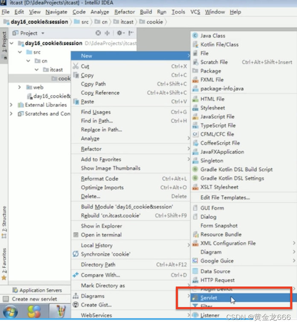Click the Create Gist GitHub icon
The height and width of the screenshot is (325, 297).
click(x=76, y=304)
